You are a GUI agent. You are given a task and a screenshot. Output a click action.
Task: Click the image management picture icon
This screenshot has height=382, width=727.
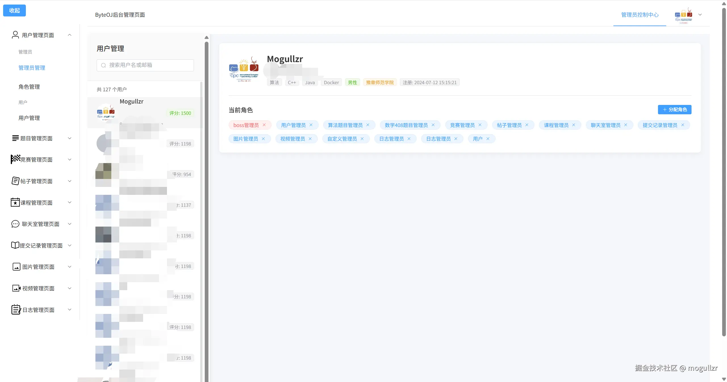click(16, 267)
